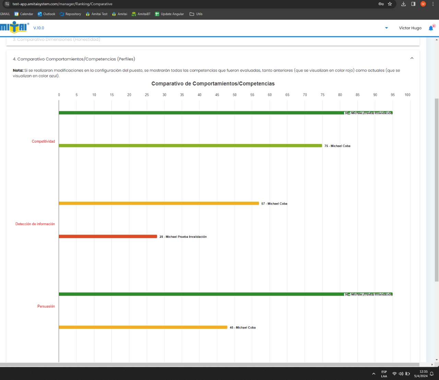The width and height of the screenshot is (439, 380).
Task: Expand the Comparativo Dimensiones (Honestidad) panel
Action: tap(57, 40)
